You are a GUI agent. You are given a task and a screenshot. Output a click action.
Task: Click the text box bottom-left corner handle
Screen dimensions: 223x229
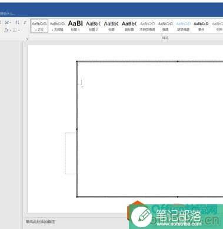pyautogui.click(x=76, y=197)
